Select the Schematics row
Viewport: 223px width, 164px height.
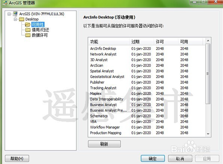(x=147, y=116)
